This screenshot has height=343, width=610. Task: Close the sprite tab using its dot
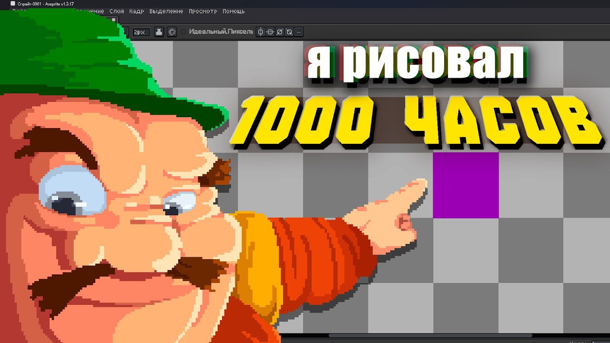pyautogui.click(x=113, y=20)
